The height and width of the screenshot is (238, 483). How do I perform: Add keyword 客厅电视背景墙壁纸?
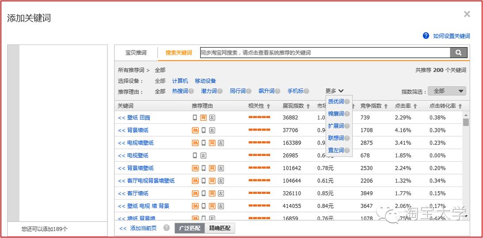click(x=146, y=181)
